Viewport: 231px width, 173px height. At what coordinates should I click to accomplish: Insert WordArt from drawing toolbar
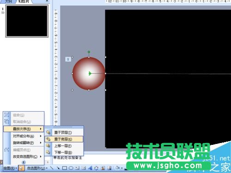[90, 168]
